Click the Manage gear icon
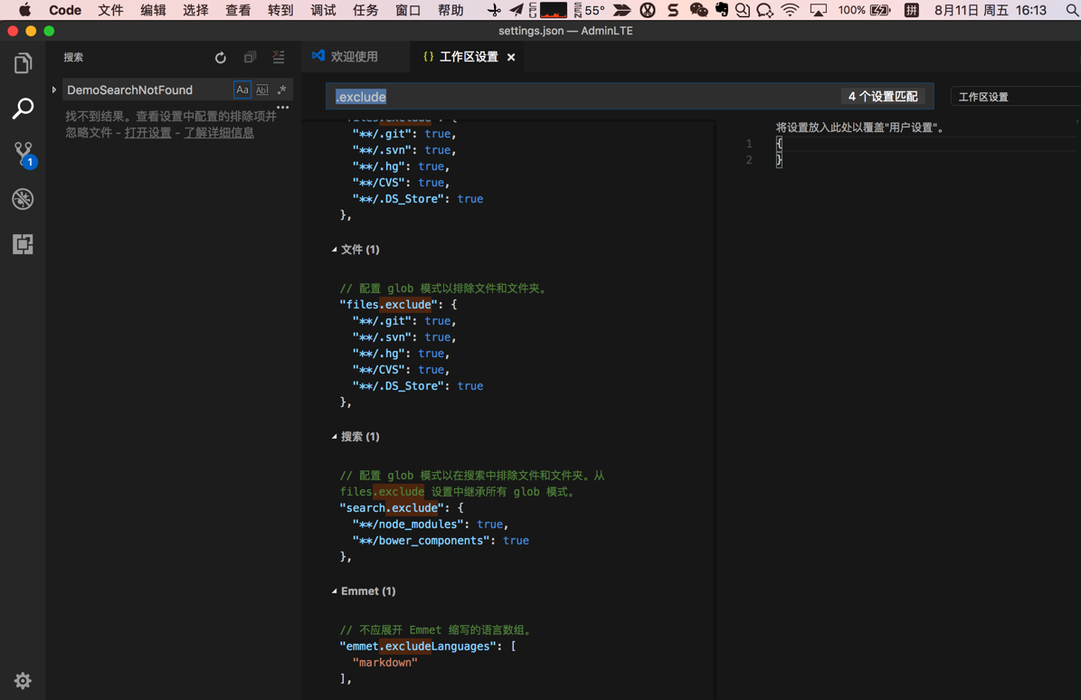Screen dimensions: 1081x700 click(x=23, y=681)
